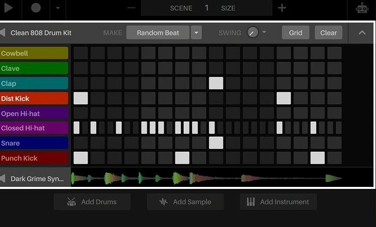This screenshot has height=227, width=376.
Task: Mute the Clean 808 Drum Kit speaker icon
Action: click(3, 33)
